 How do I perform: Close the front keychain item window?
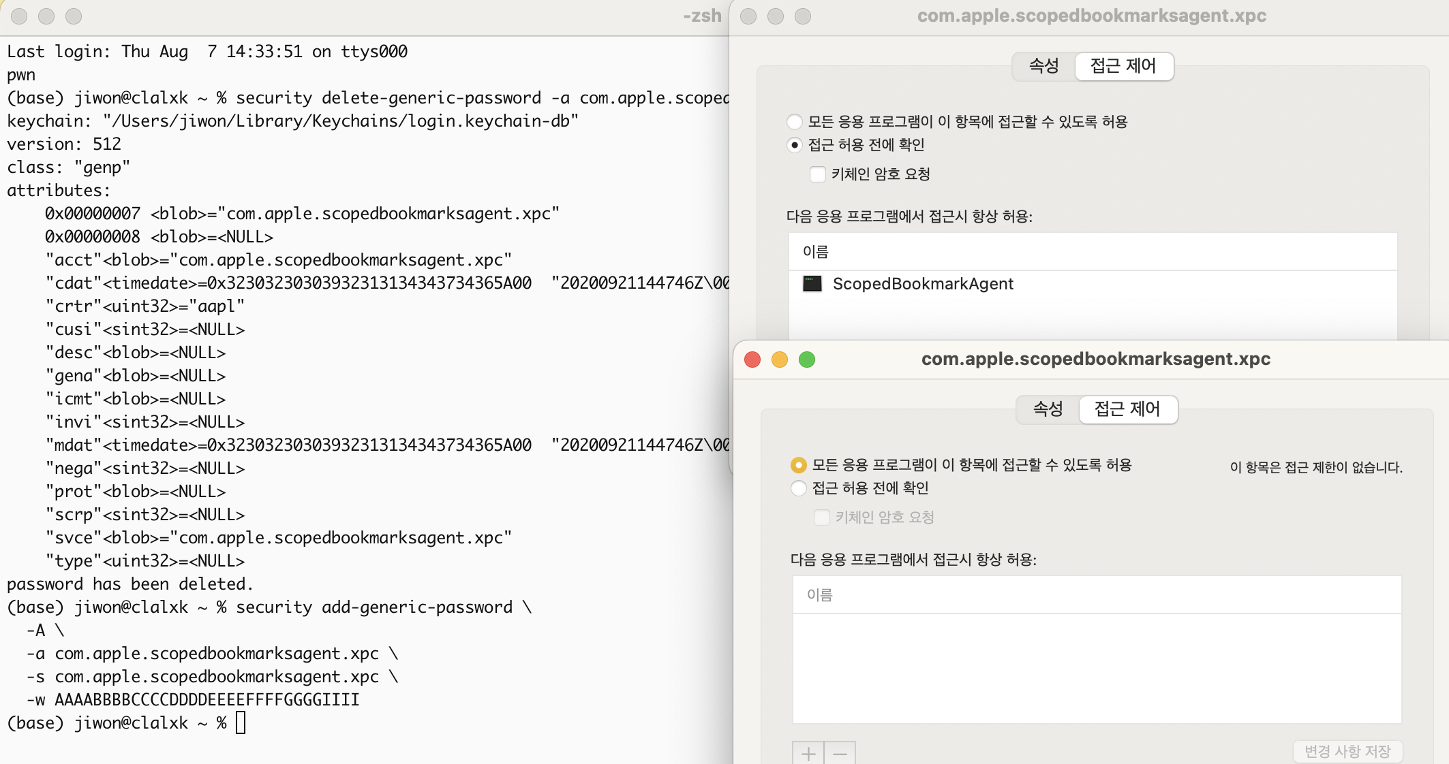[752, 360]
